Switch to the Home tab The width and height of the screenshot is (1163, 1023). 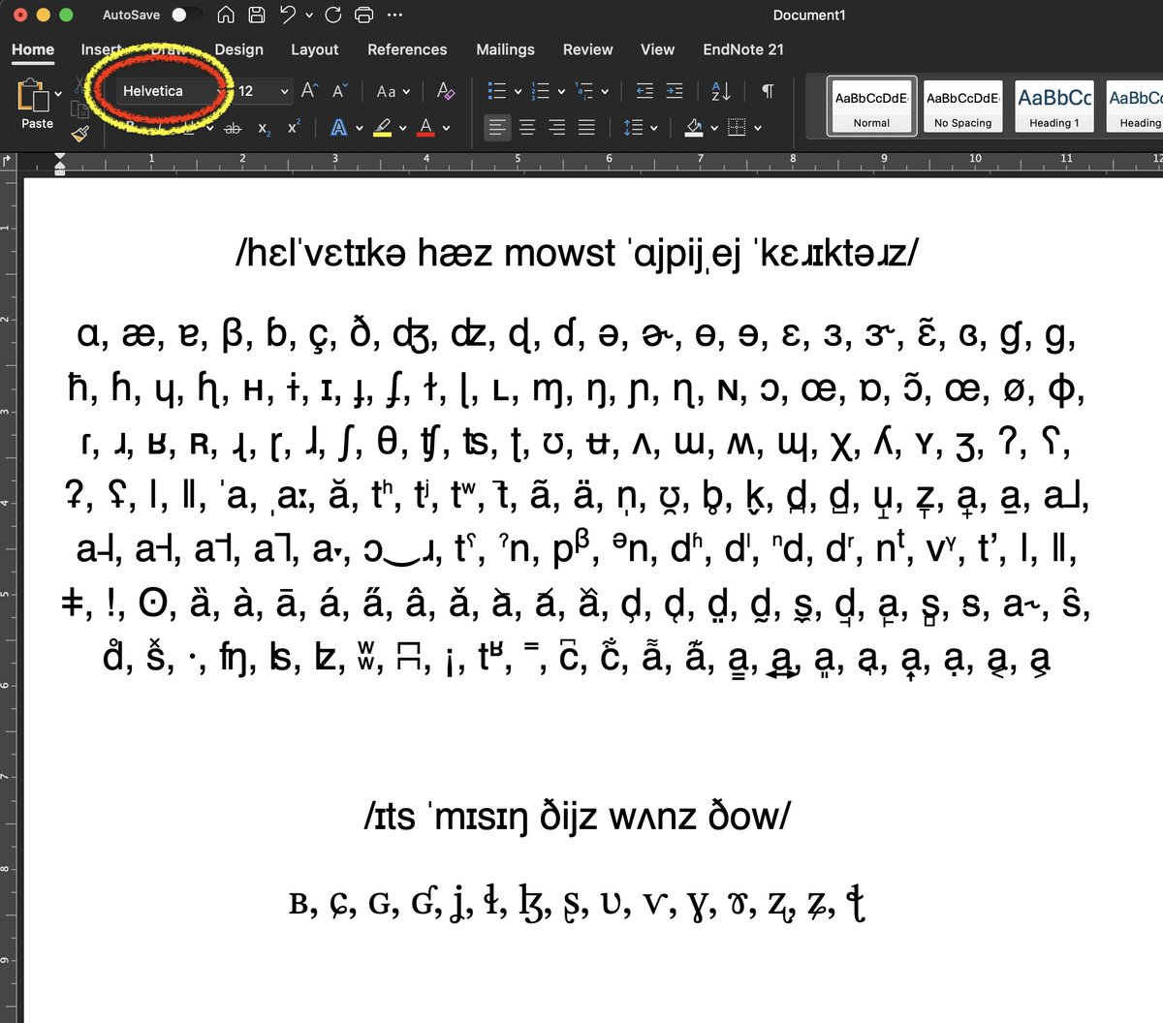pos(33,49)
